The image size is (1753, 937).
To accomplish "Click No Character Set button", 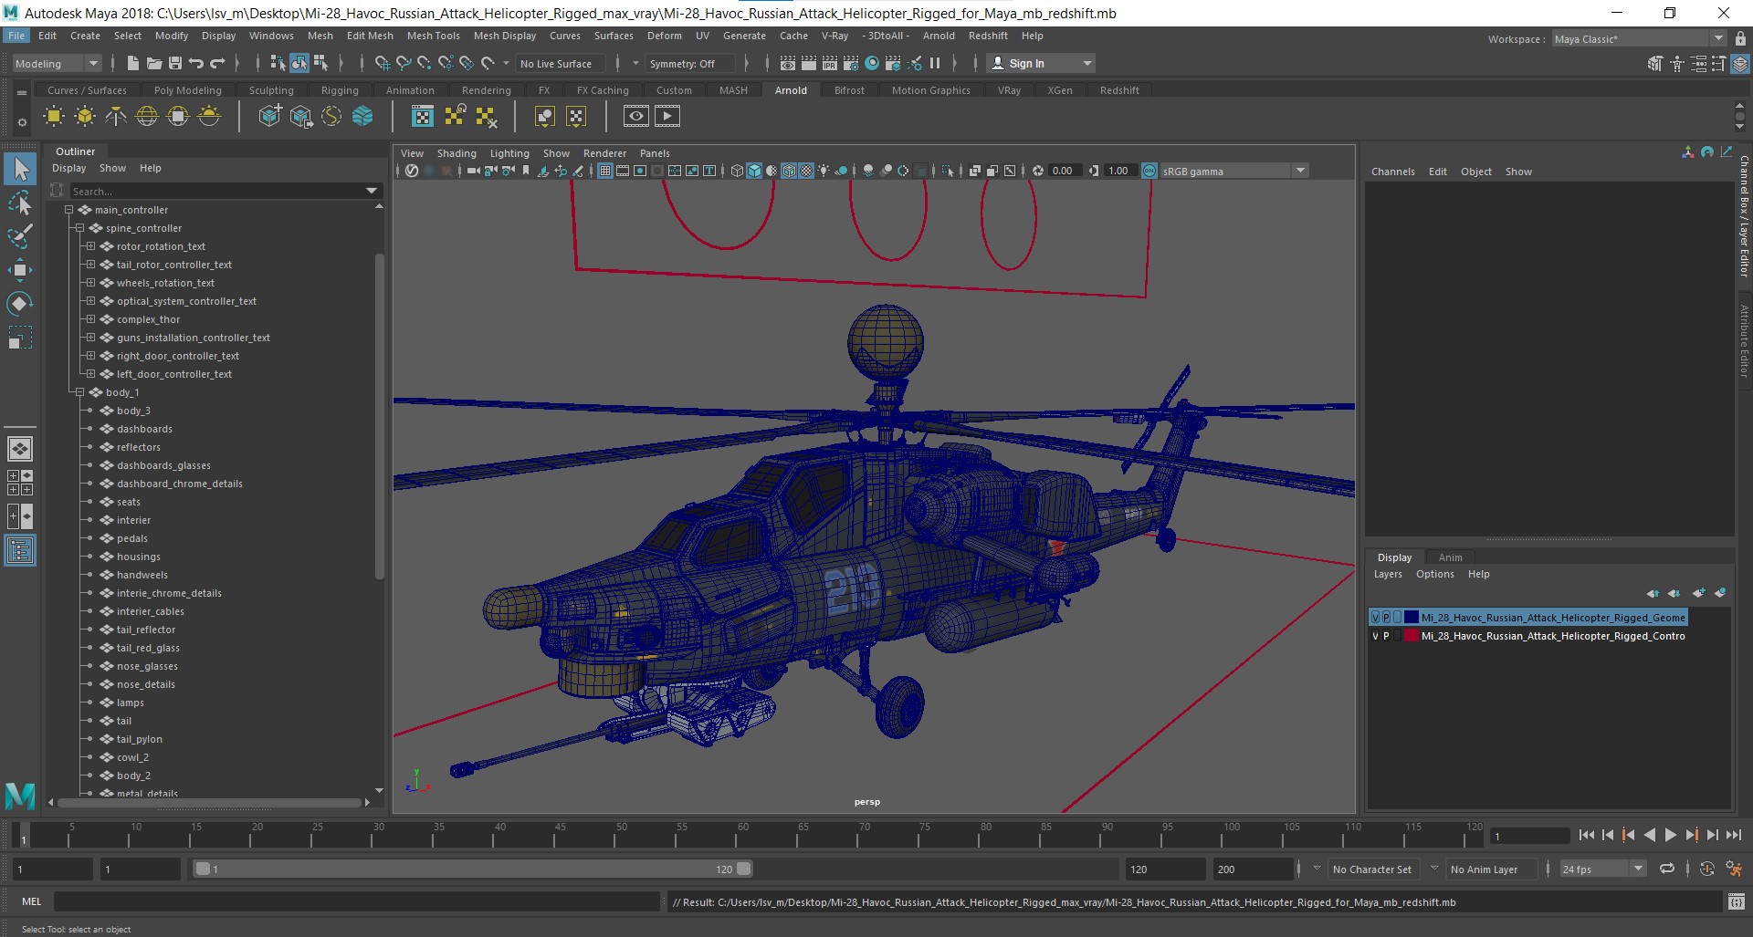I will pyautogui.click(x=1371, y=869).
